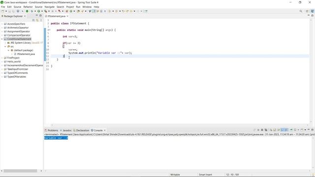Viewport: 315px width, 177px height.
Task: Maximize the Package Explorer panel
Action: tap(40, 16)
